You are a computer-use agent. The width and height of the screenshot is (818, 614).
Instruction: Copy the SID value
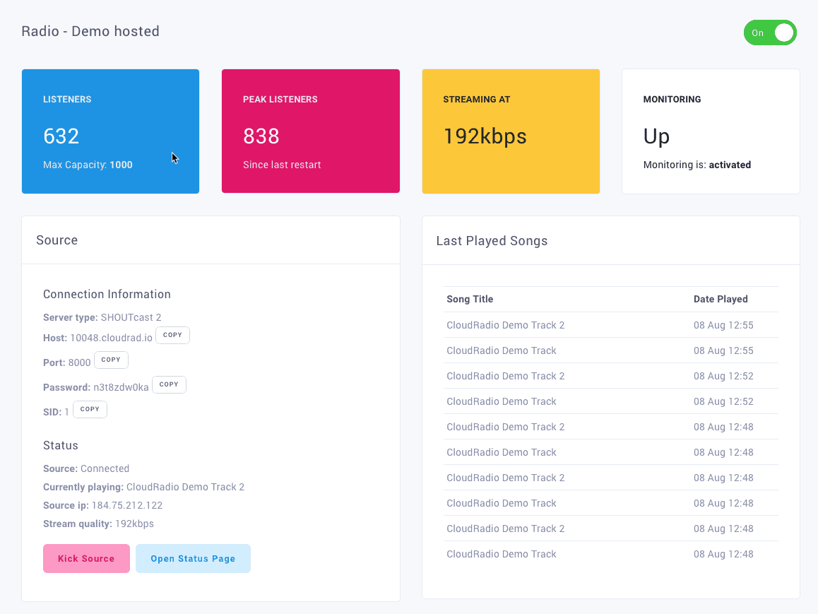pos(90,409)
